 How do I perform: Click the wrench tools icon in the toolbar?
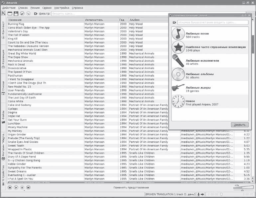pos(4,13)
